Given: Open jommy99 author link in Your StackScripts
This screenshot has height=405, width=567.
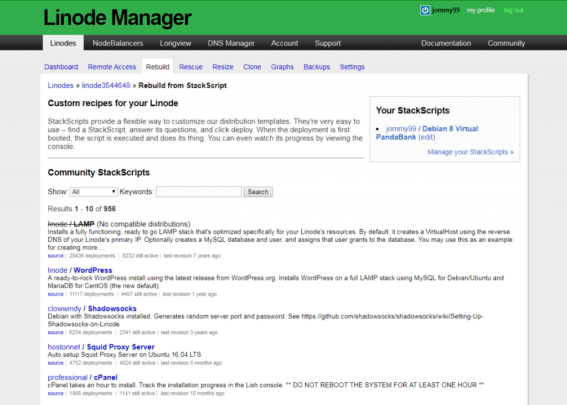Looking at the screenshot, I should (401, 128).
